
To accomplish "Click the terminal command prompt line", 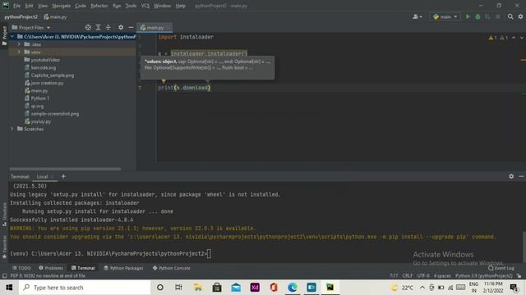I will (x=111, y=253).
